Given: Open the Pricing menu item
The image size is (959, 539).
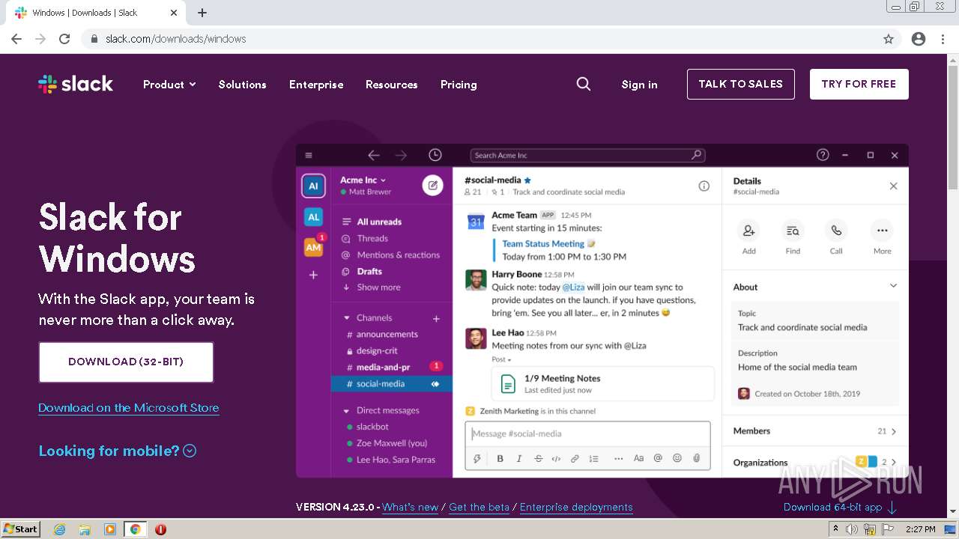Looking at the screenshot, I should pos(459,85).
